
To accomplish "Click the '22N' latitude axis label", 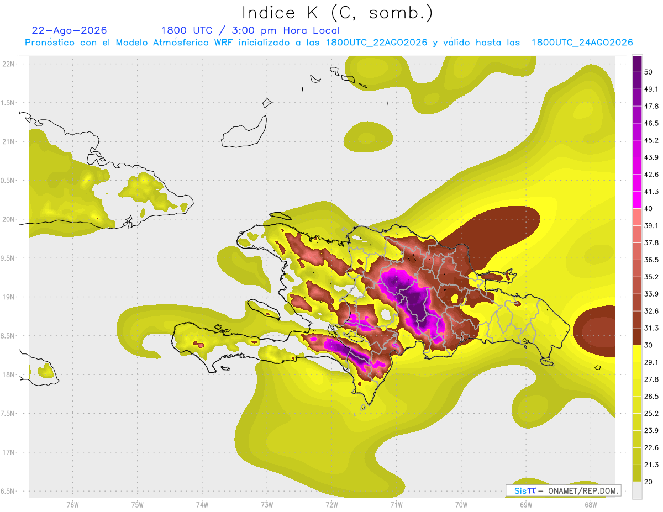I will click(x=9, y=64).
